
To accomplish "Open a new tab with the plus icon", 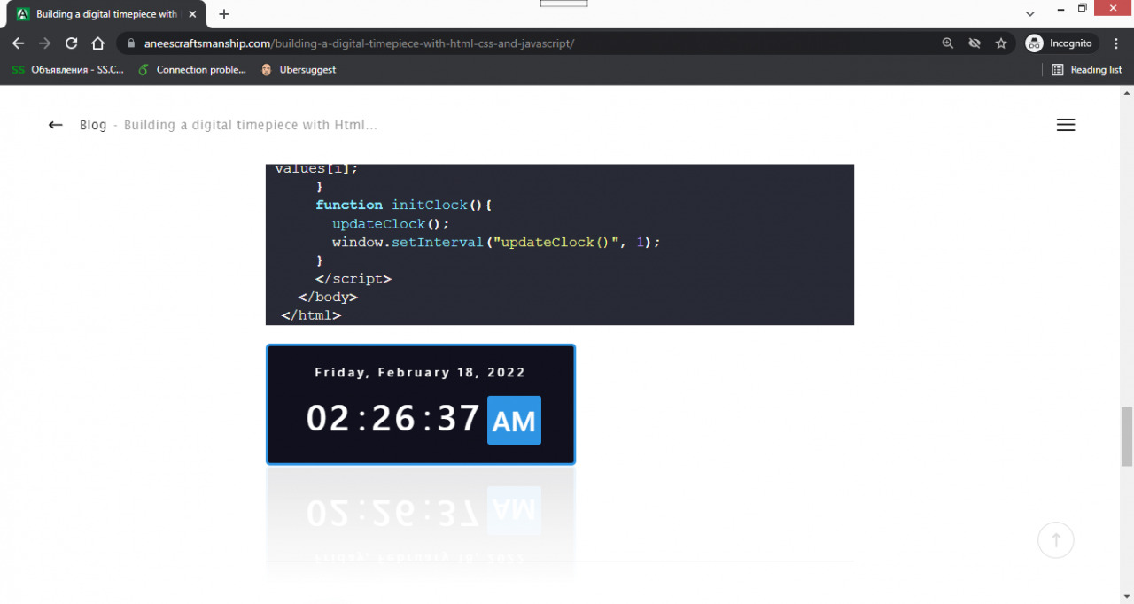I will [x=223, y=14].
